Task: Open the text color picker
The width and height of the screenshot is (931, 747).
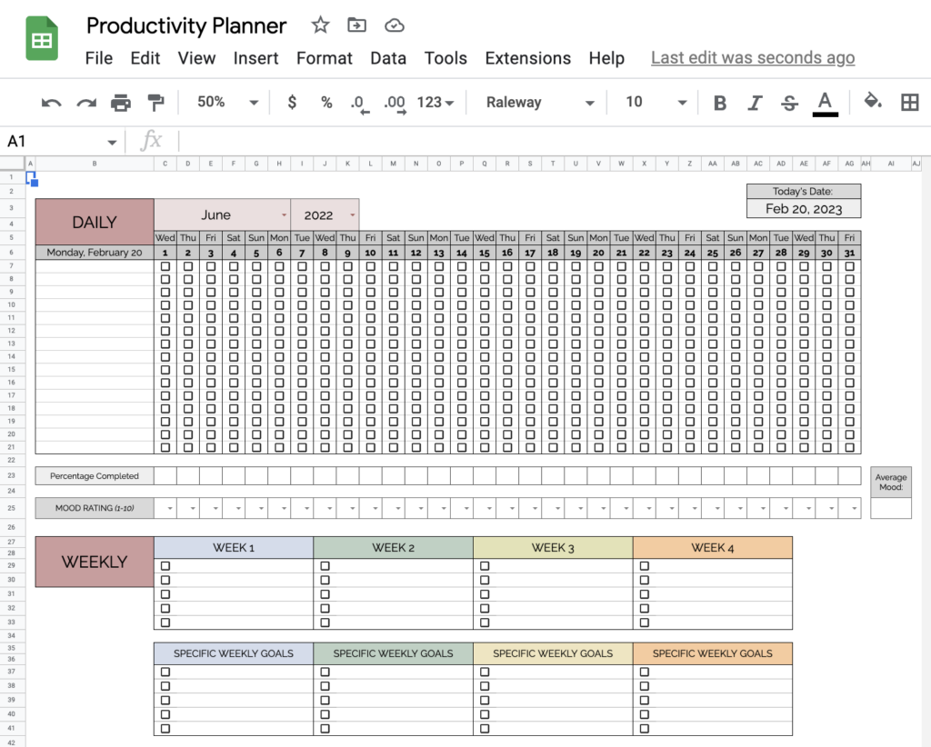Action: pos(825,102)
